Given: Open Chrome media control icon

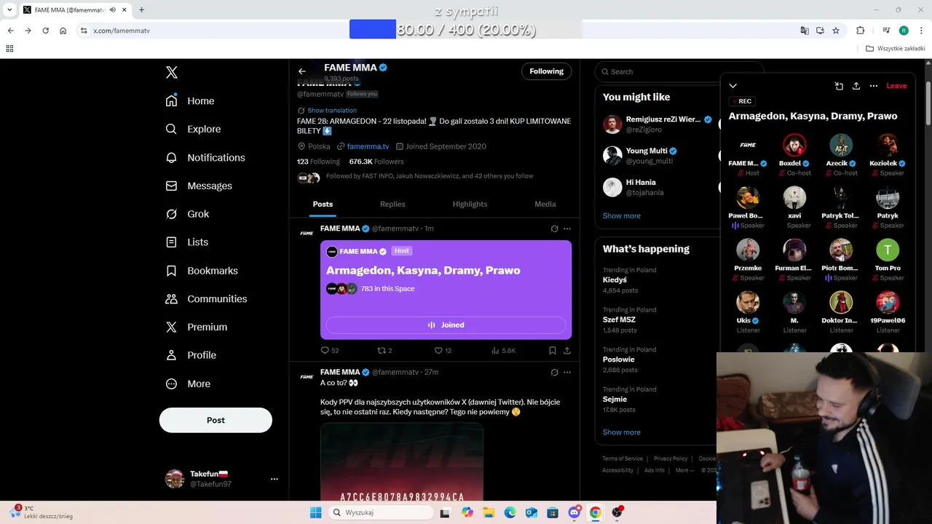Looking at the screenshot, I should [886, 31].
